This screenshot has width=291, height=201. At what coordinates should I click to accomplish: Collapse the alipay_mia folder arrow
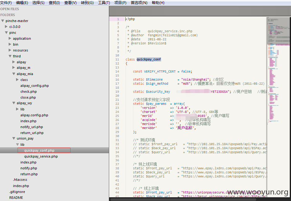pyautogui.click(x=14, y=74)
